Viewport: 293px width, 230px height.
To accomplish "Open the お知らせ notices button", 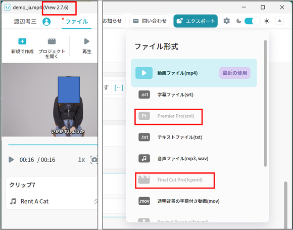I will click(x=114, y=21).
